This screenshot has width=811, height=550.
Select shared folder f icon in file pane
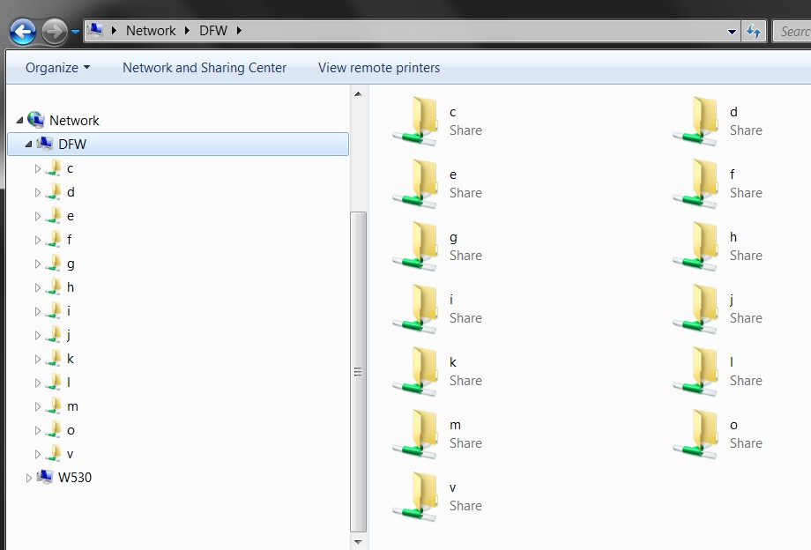[x=696, y=183]
